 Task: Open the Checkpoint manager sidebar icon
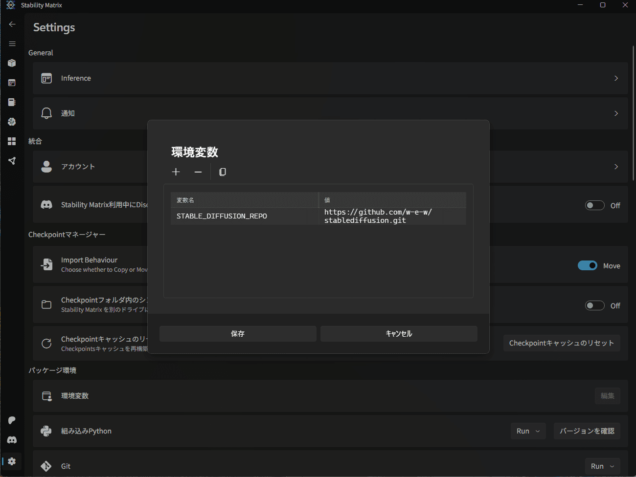click(12, 102)
